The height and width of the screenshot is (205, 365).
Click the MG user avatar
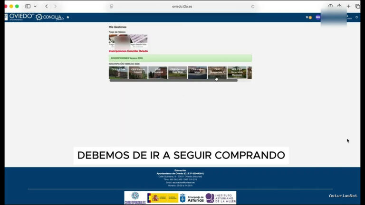[318, 17]
